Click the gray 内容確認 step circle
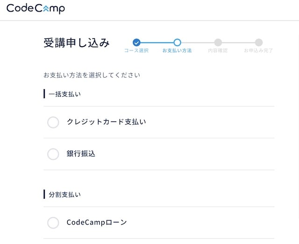The height and width of the screenshot is (244, 299). pyautogui.click(x=218, y=43)
